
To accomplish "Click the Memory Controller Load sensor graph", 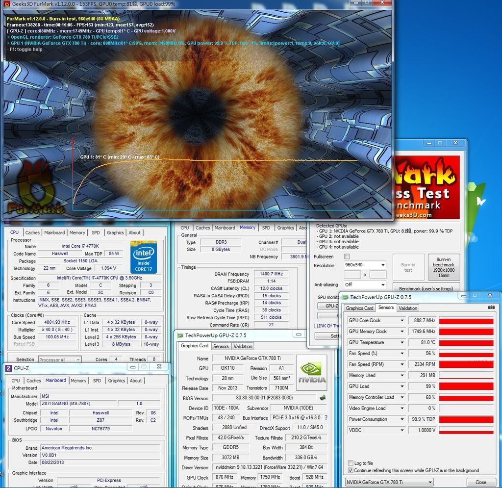I will [466, 397].
